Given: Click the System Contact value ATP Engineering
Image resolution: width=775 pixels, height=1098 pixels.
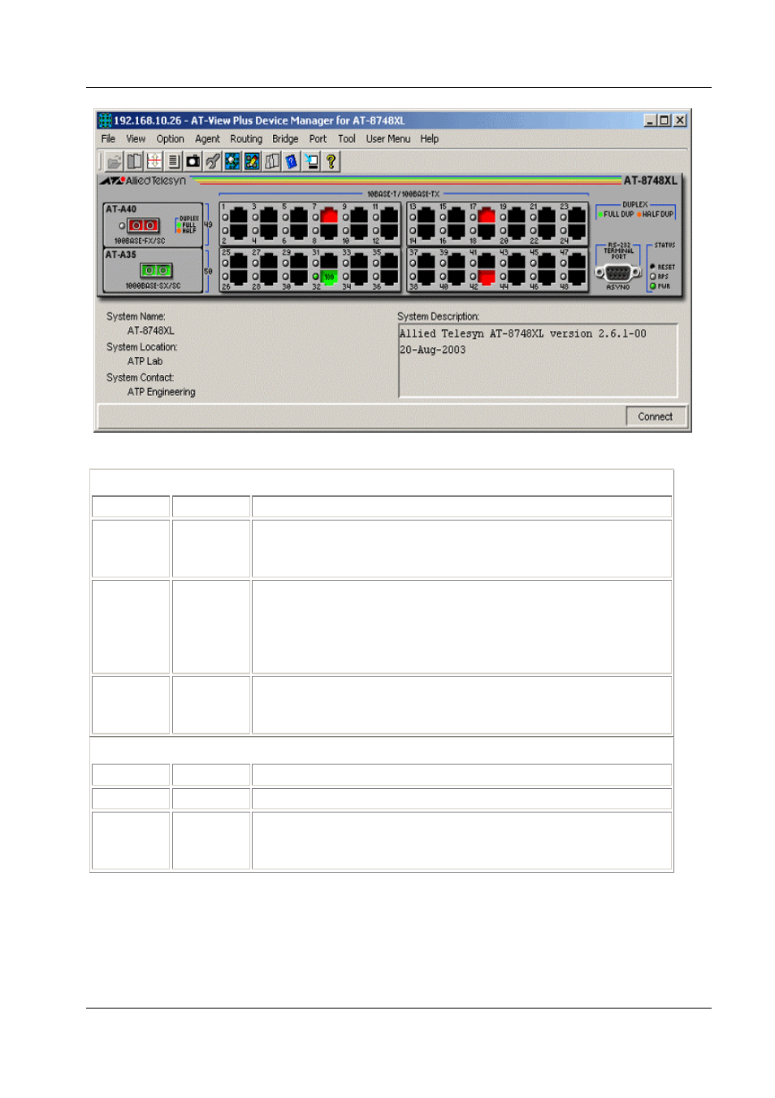Looking at the screenshot, I should coord(161,392).
